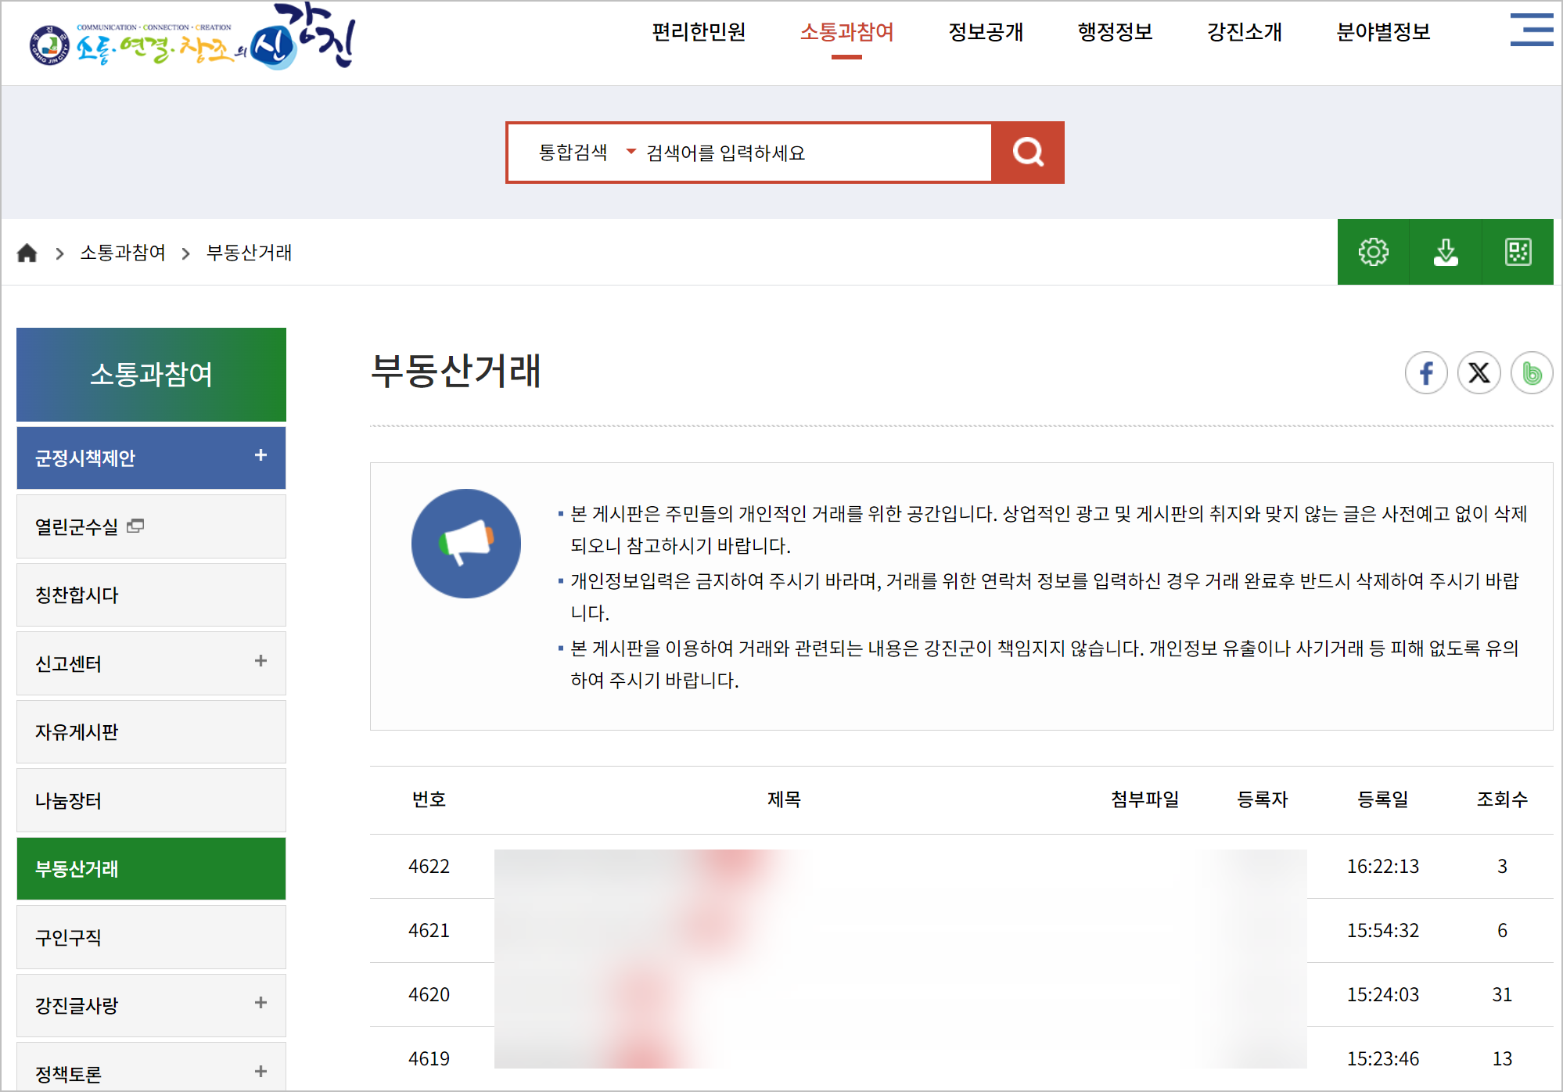This screenshot has height=1092, width=1563.
Task: Share page on X
Action: click(x=1479, y=373)
